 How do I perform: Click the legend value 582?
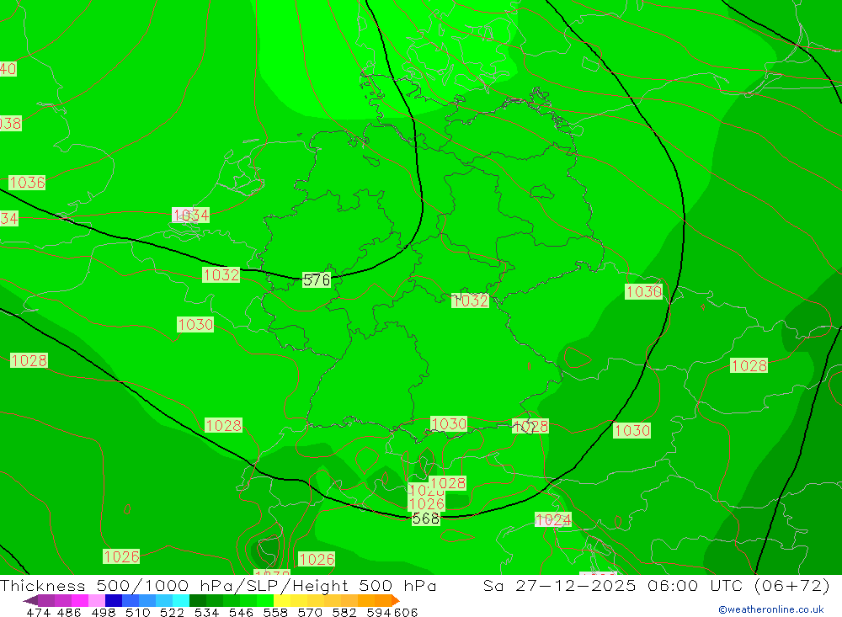[x=344, y=612]
